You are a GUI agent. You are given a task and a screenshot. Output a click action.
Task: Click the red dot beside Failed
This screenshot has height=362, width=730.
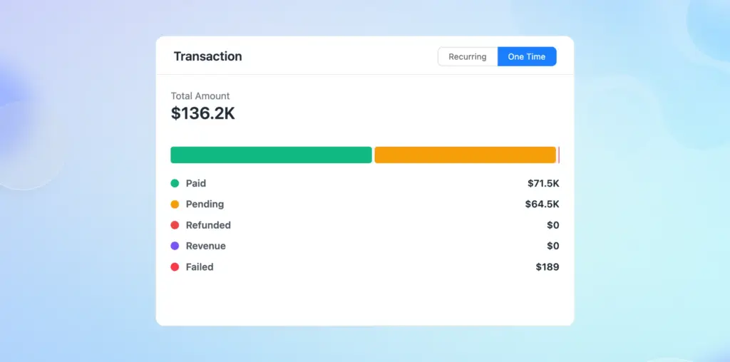(175, 267)
